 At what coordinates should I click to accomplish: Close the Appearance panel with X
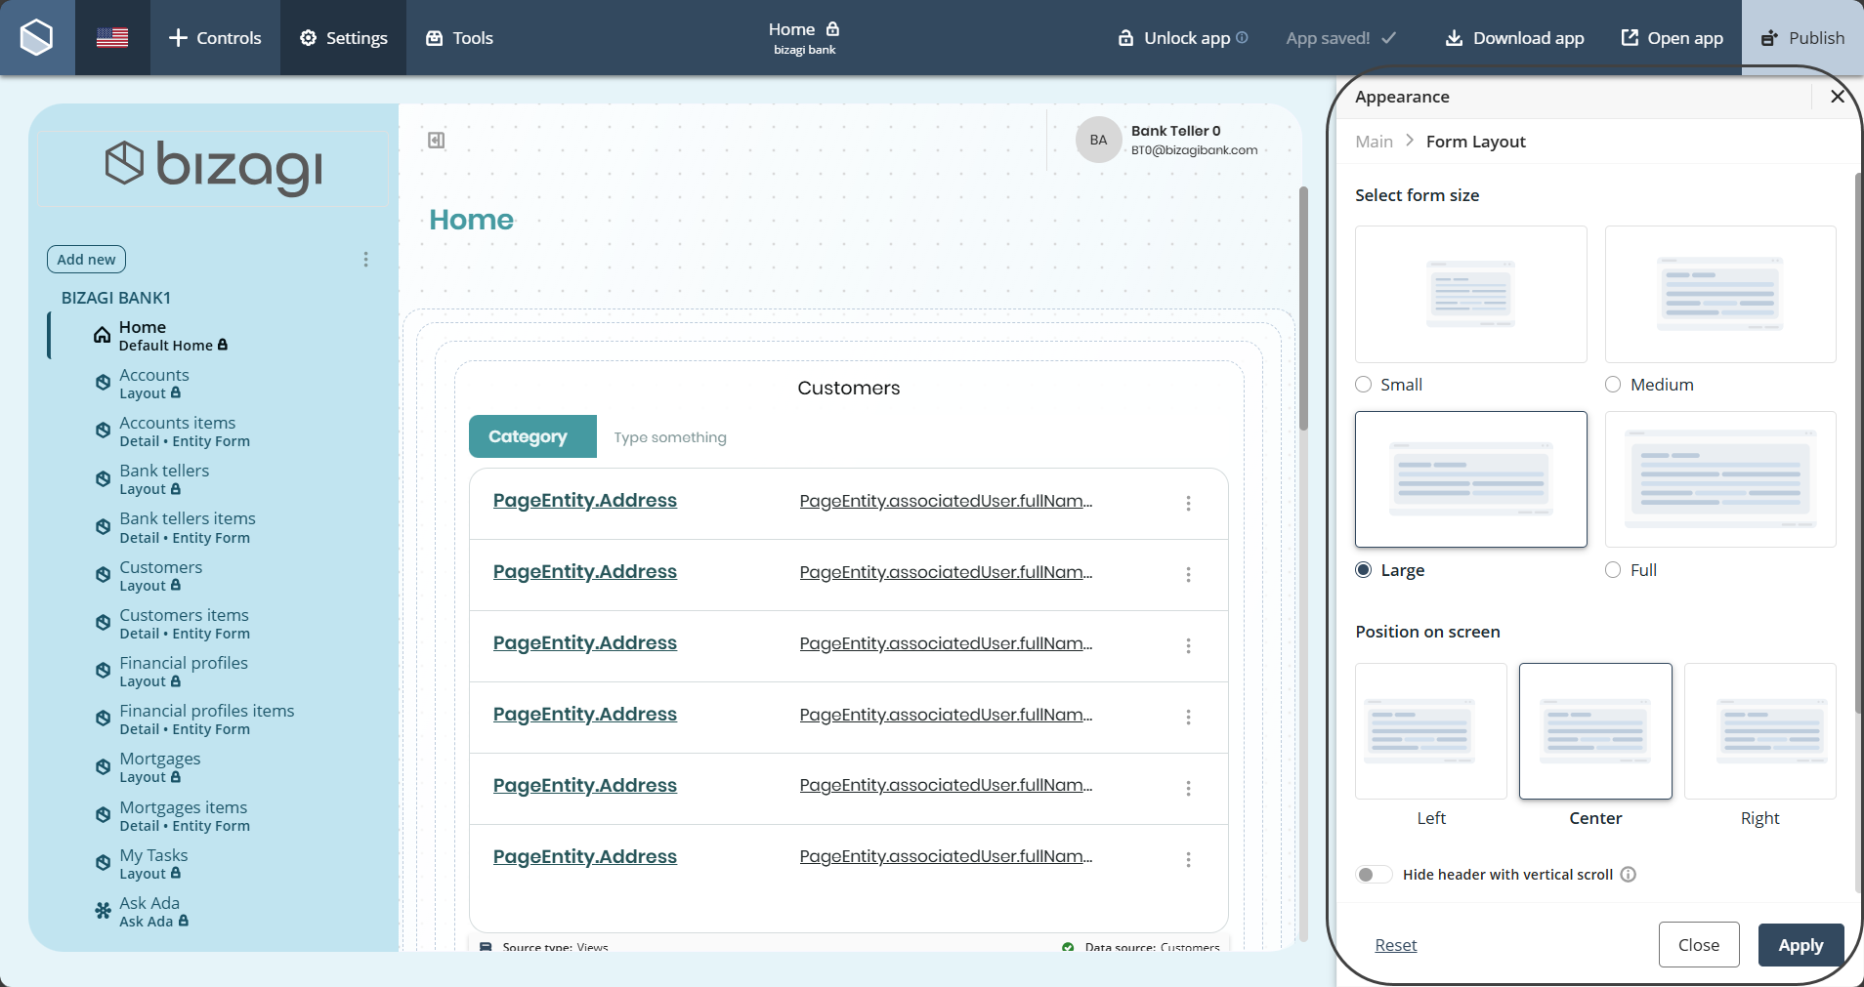(x=1838, y=96)
